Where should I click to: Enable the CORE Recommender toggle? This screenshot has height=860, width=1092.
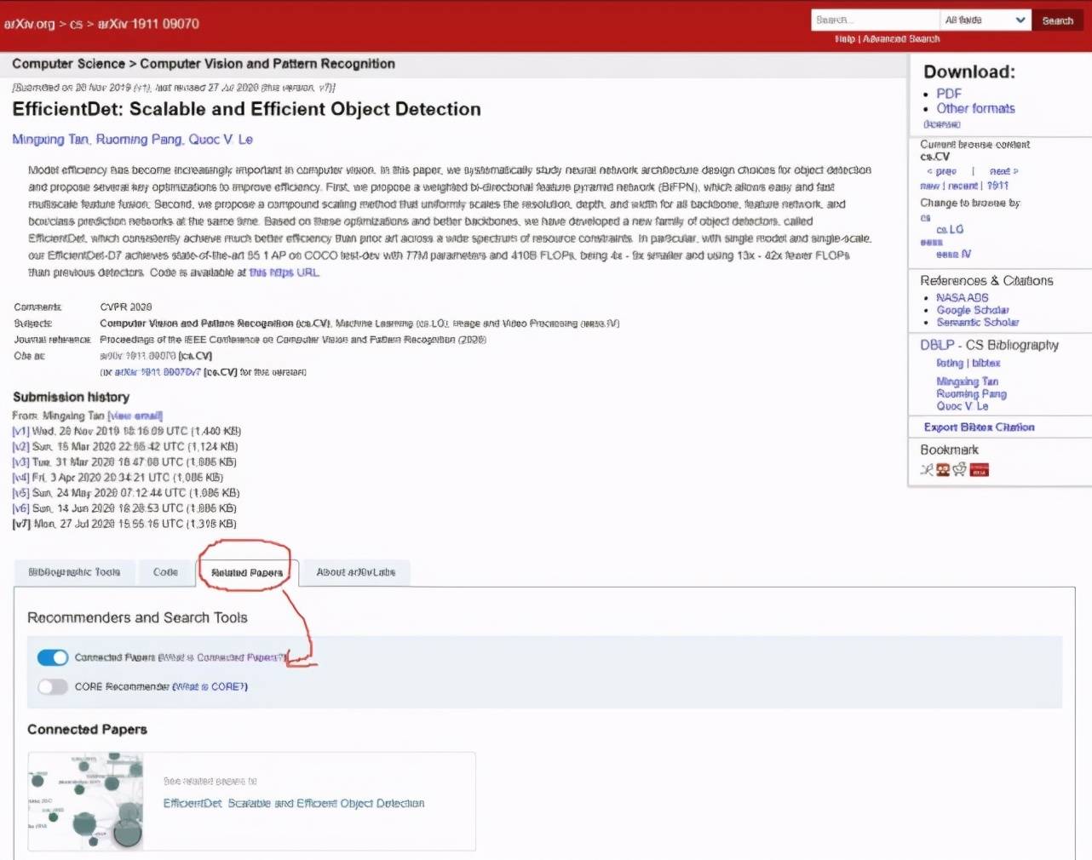[x=53, y=686]
